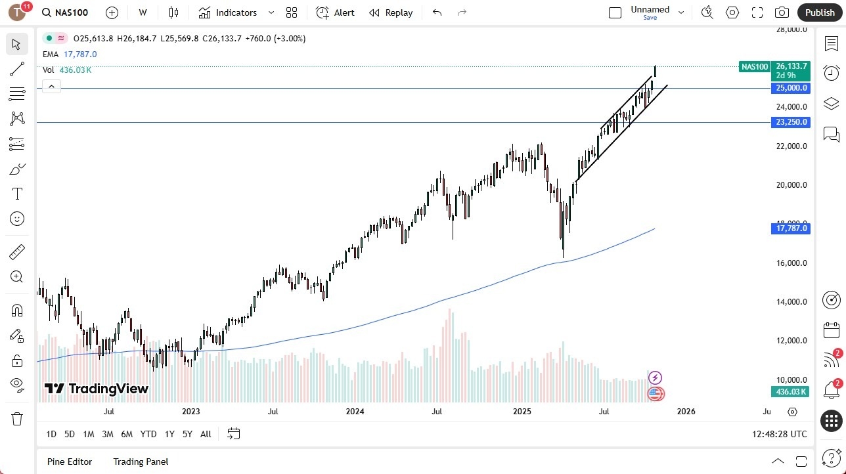Select the emoji sticker tool

pos(17,219)
